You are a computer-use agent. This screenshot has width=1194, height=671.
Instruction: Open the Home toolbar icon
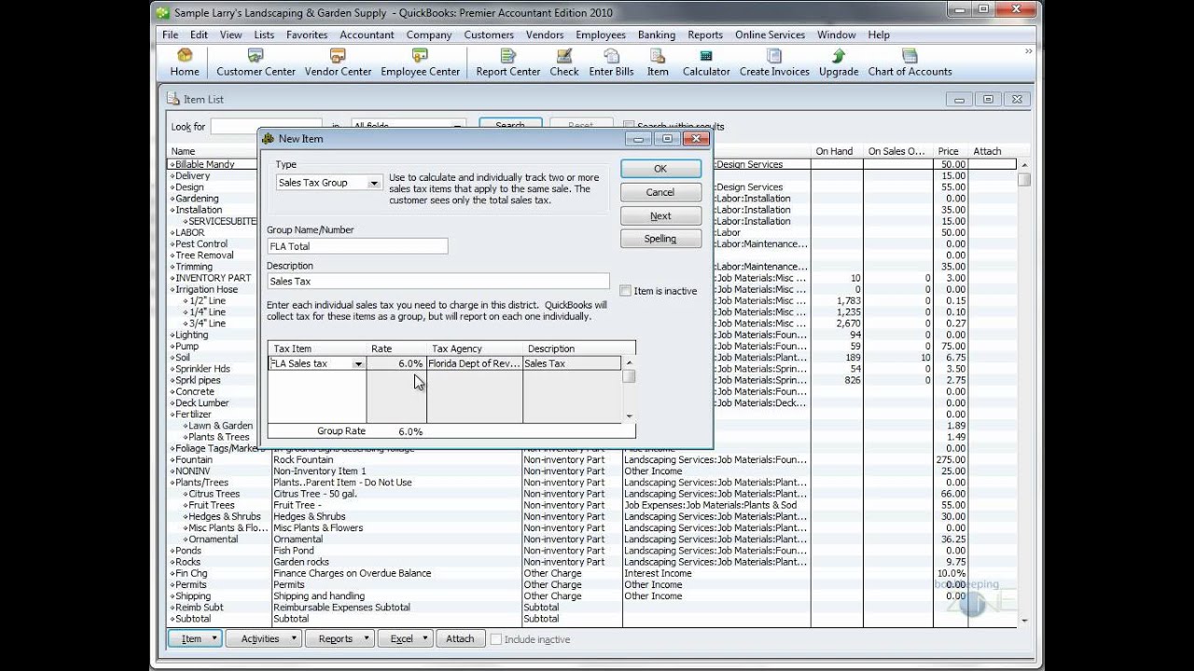[184, 62]
